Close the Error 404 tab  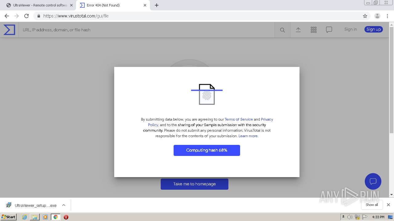click(x=145, y=5)
